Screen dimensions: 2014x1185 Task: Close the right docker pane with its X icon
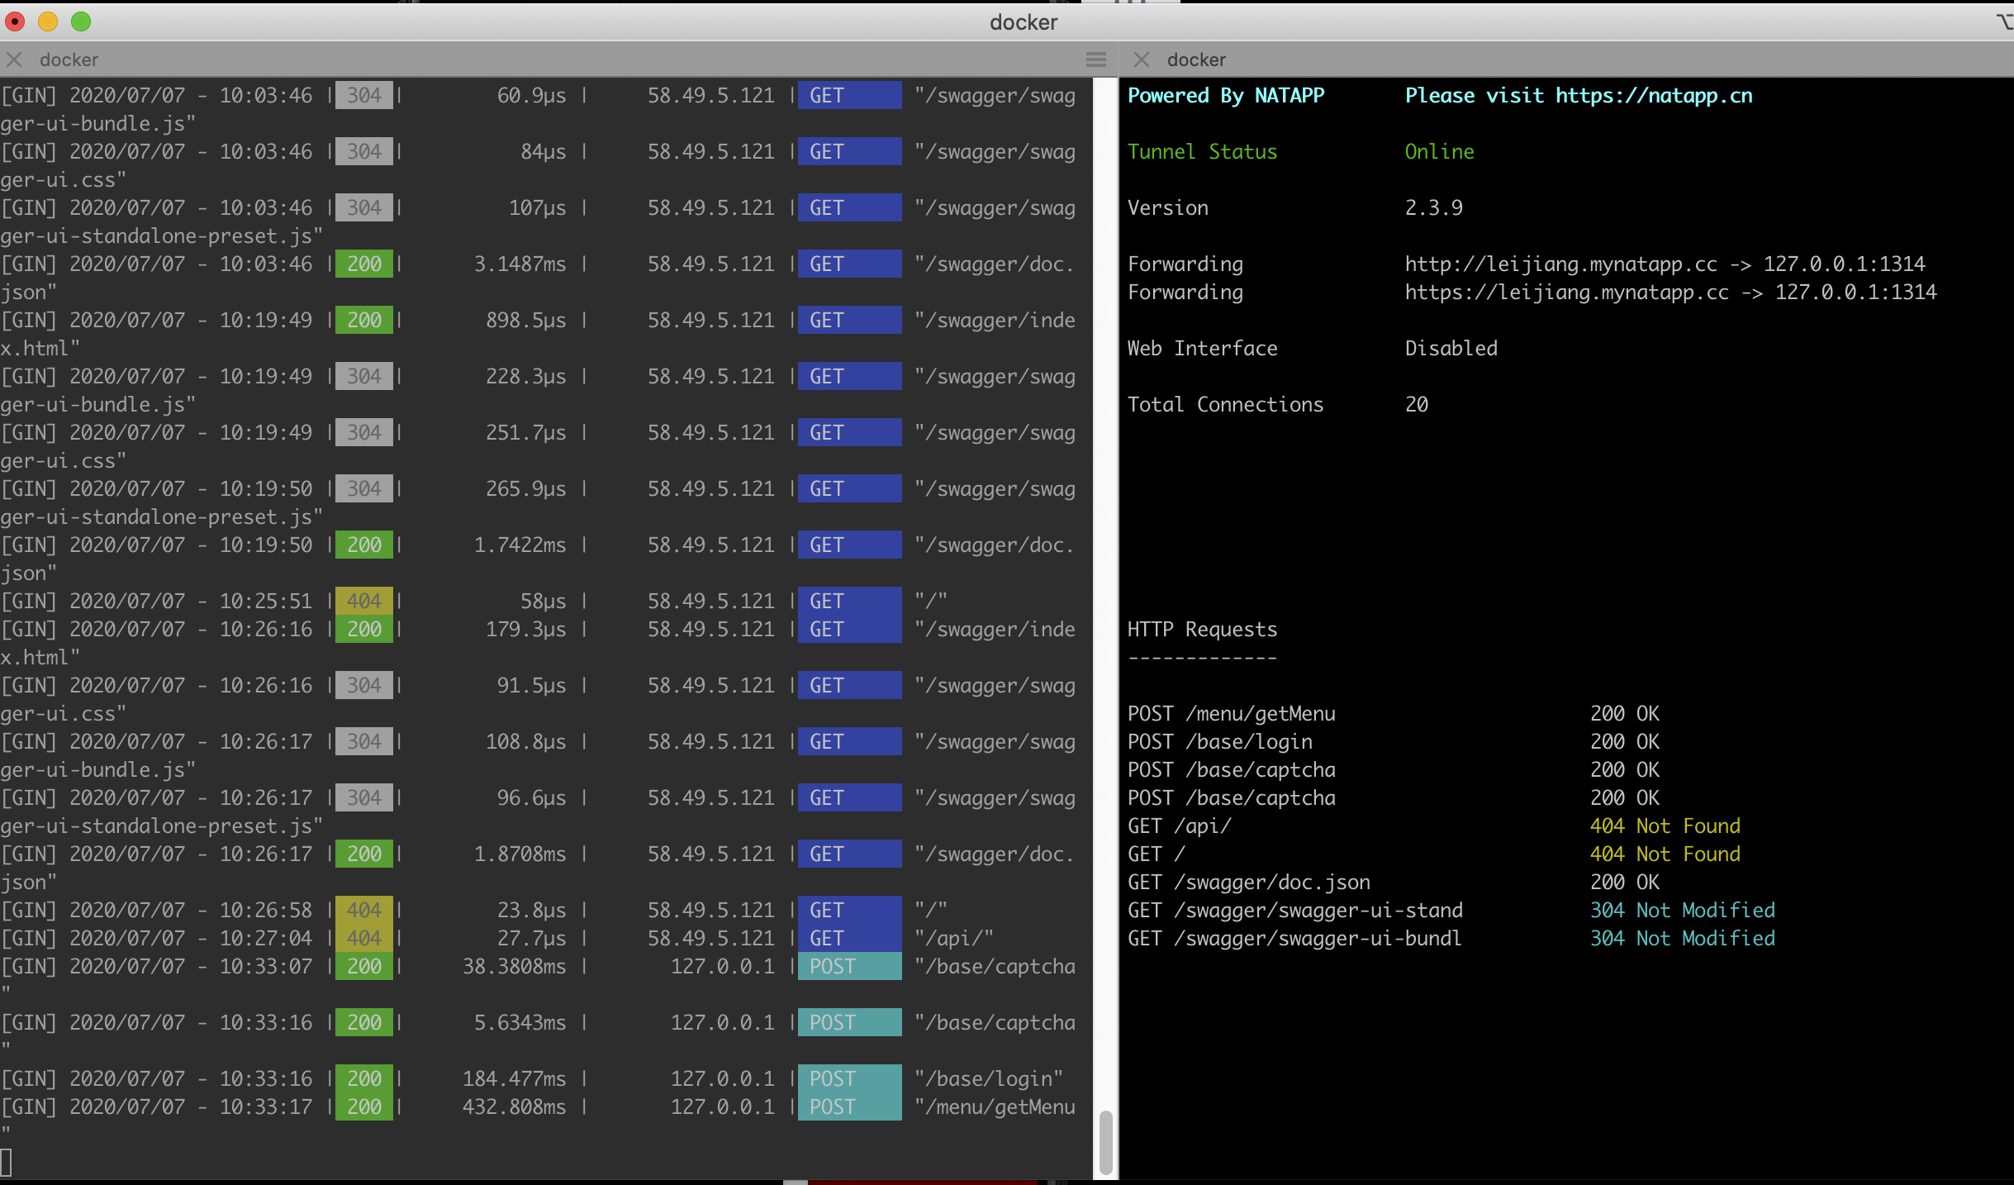click(x=1142, y=59)
